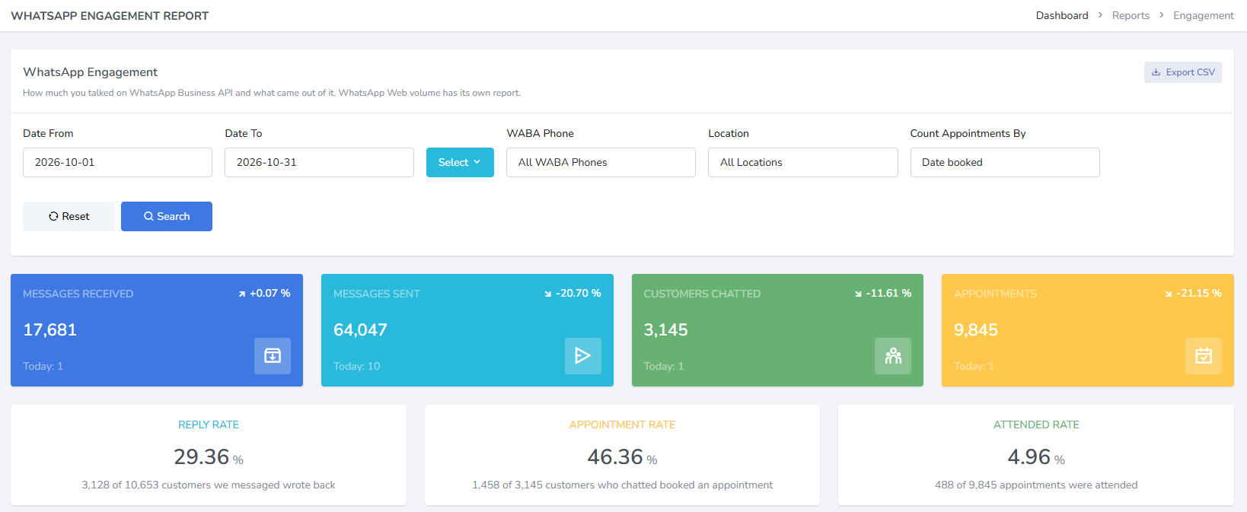
Task: Click the 4.96 % attended rate figure
Action: (x=1036, y=456)
